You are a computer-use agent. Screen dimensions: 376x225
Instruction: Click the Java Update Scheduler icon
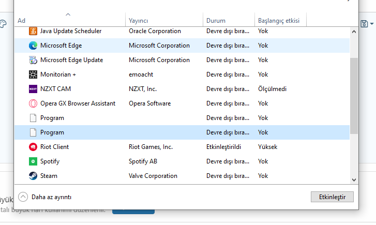[x=33, y=31]
